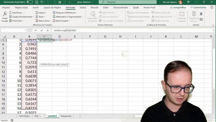This screenshot has height=122, width=216.
Task: Select the Megasena sheet tab
Action: (66, 116)
